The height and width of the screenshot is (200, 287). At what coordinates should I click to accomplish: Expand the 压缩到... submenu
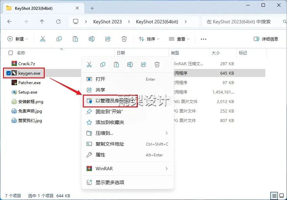click(x=166, y=133)
